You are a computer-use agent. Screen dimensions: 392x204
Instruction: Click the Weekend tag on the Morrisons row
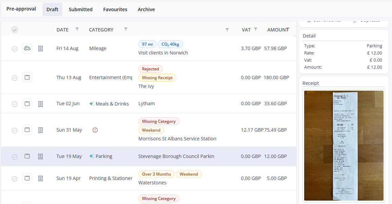(151, 130)
